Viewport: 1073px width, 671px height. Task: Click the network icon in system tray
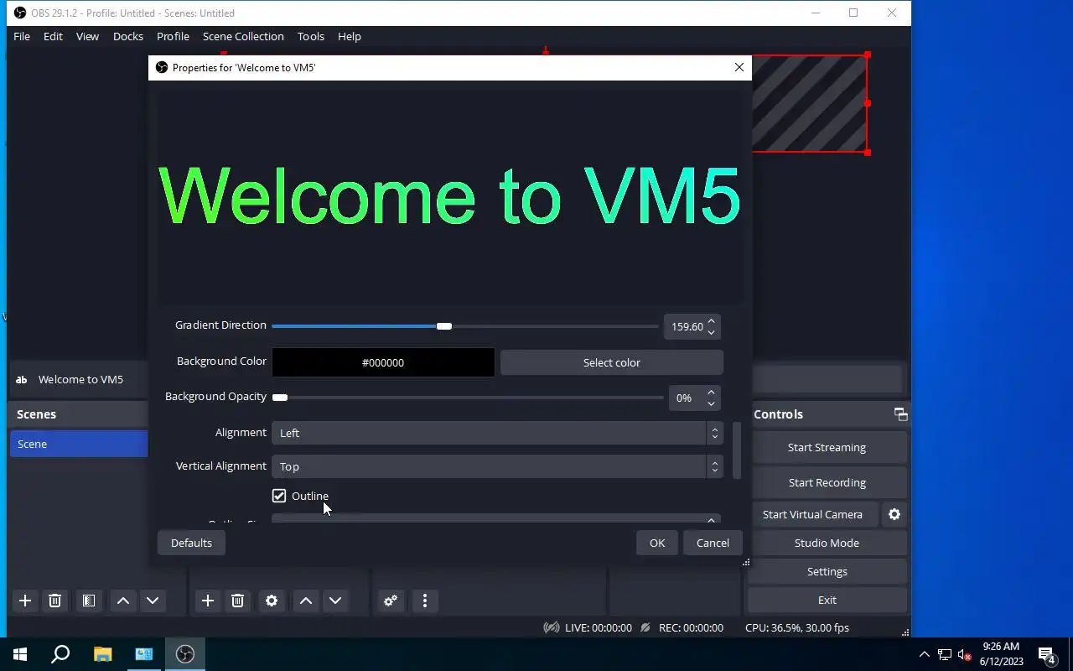945,655
